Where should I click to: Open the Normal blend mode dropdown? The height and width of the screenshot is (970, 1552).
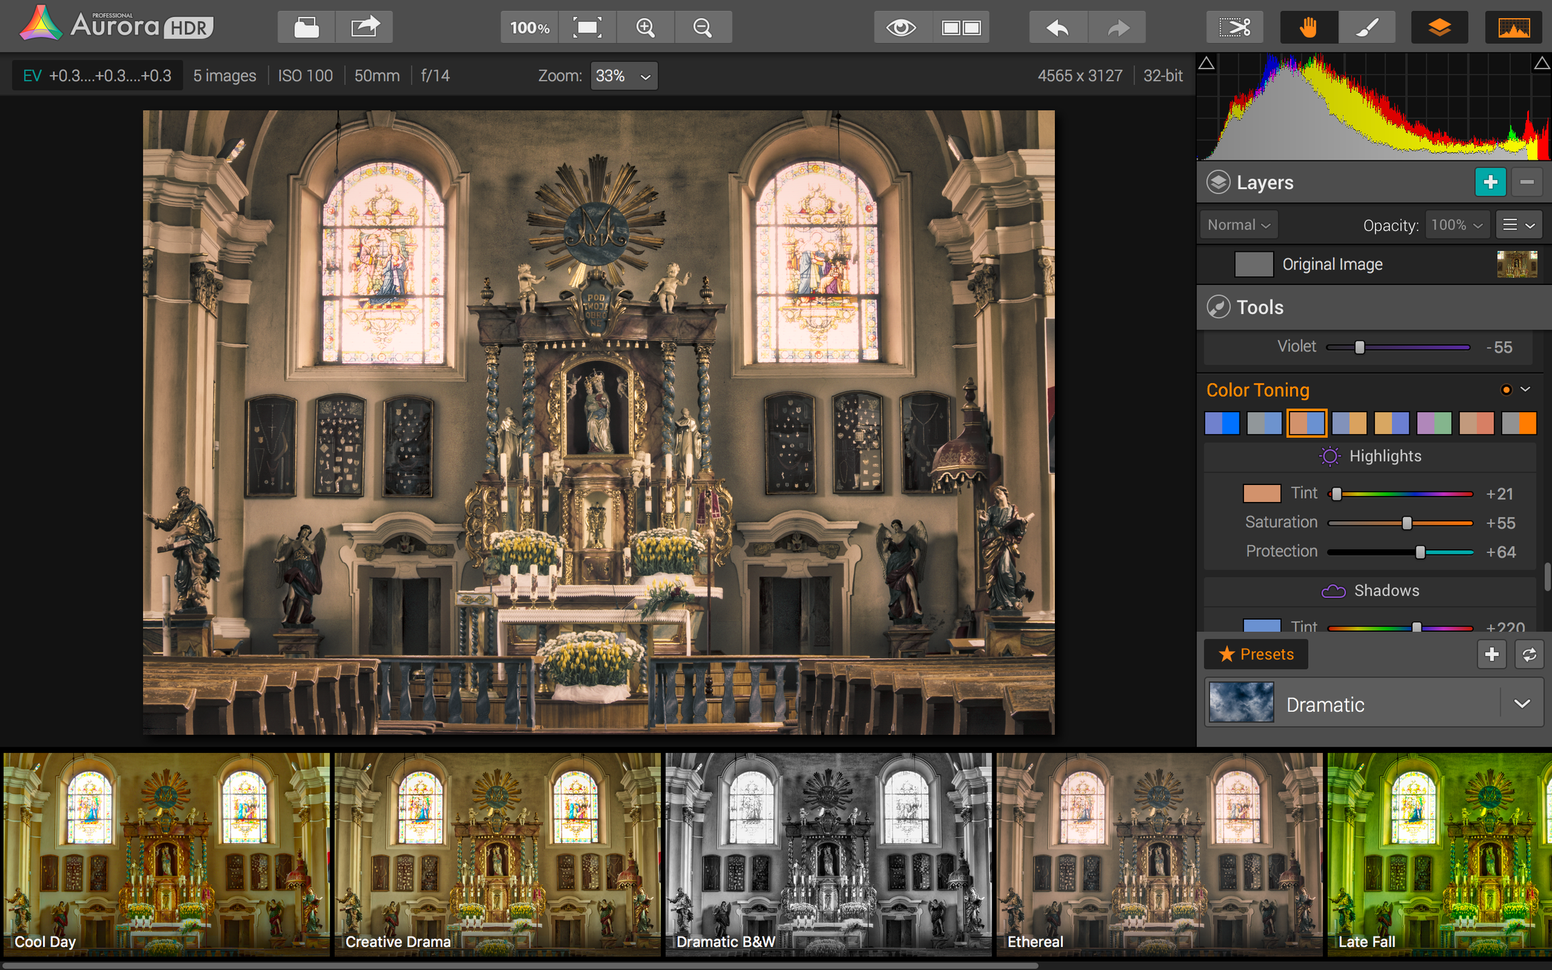pos(1239,225)
